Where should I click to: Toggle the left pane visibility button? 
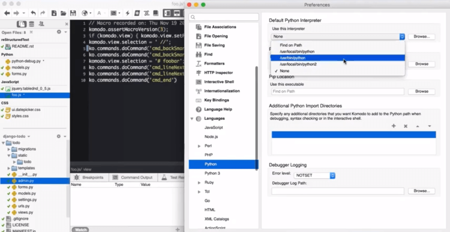(x=167, y=13)
